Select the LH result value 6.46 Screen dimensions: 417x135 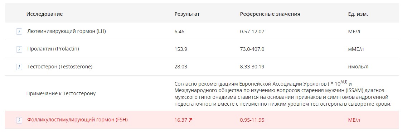tap(179, 32)
